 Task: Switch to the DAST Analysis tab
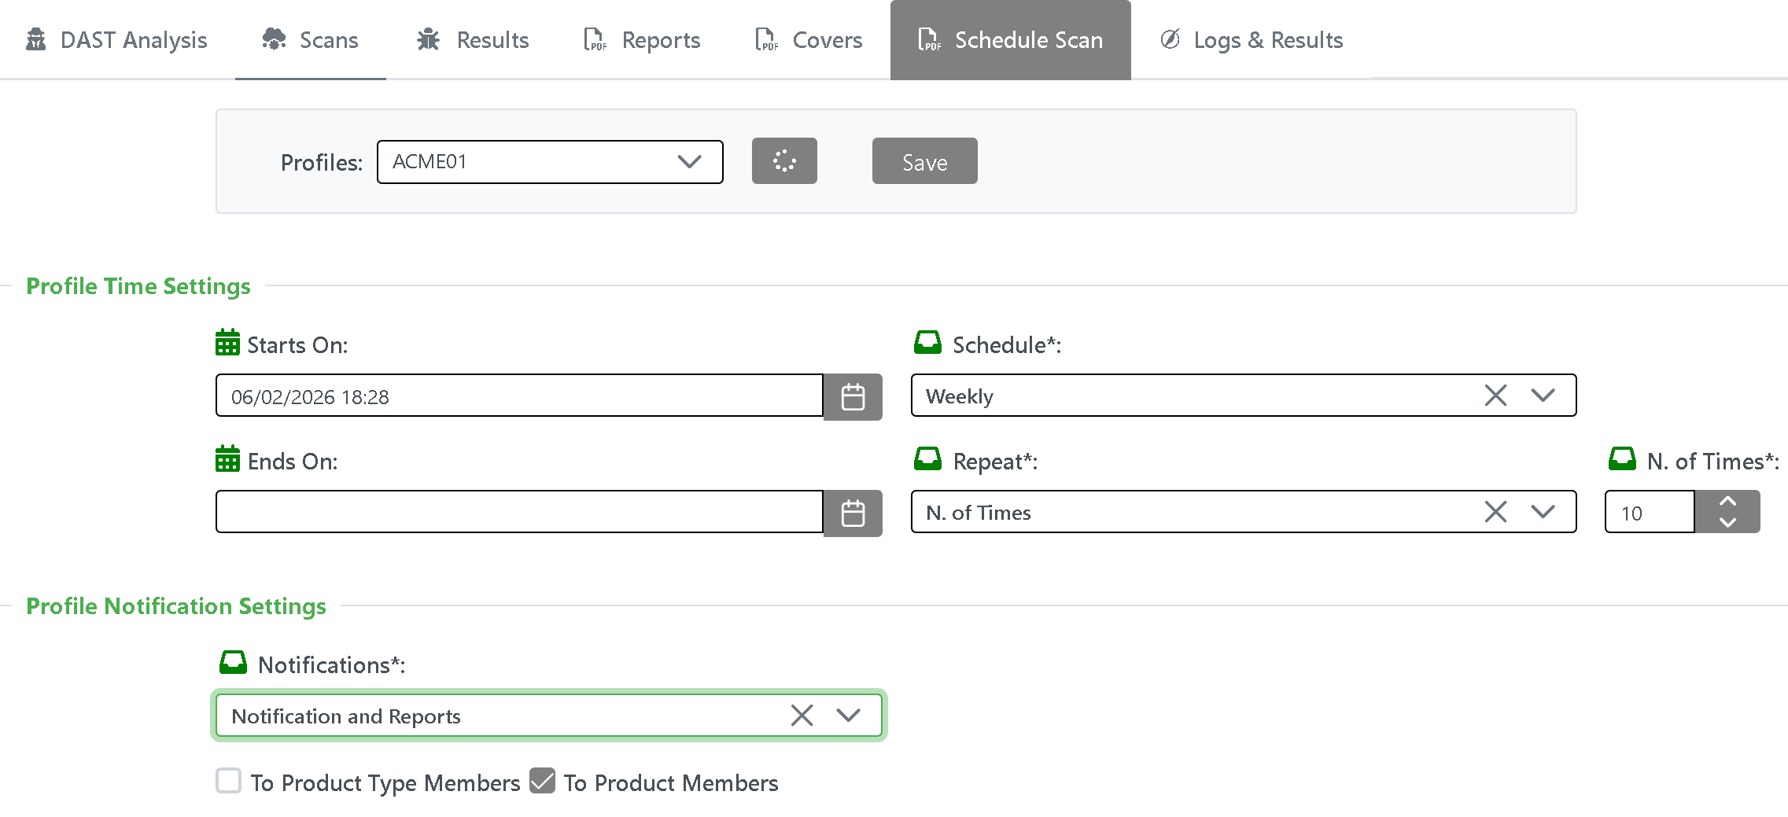click(x=117, y=40)
